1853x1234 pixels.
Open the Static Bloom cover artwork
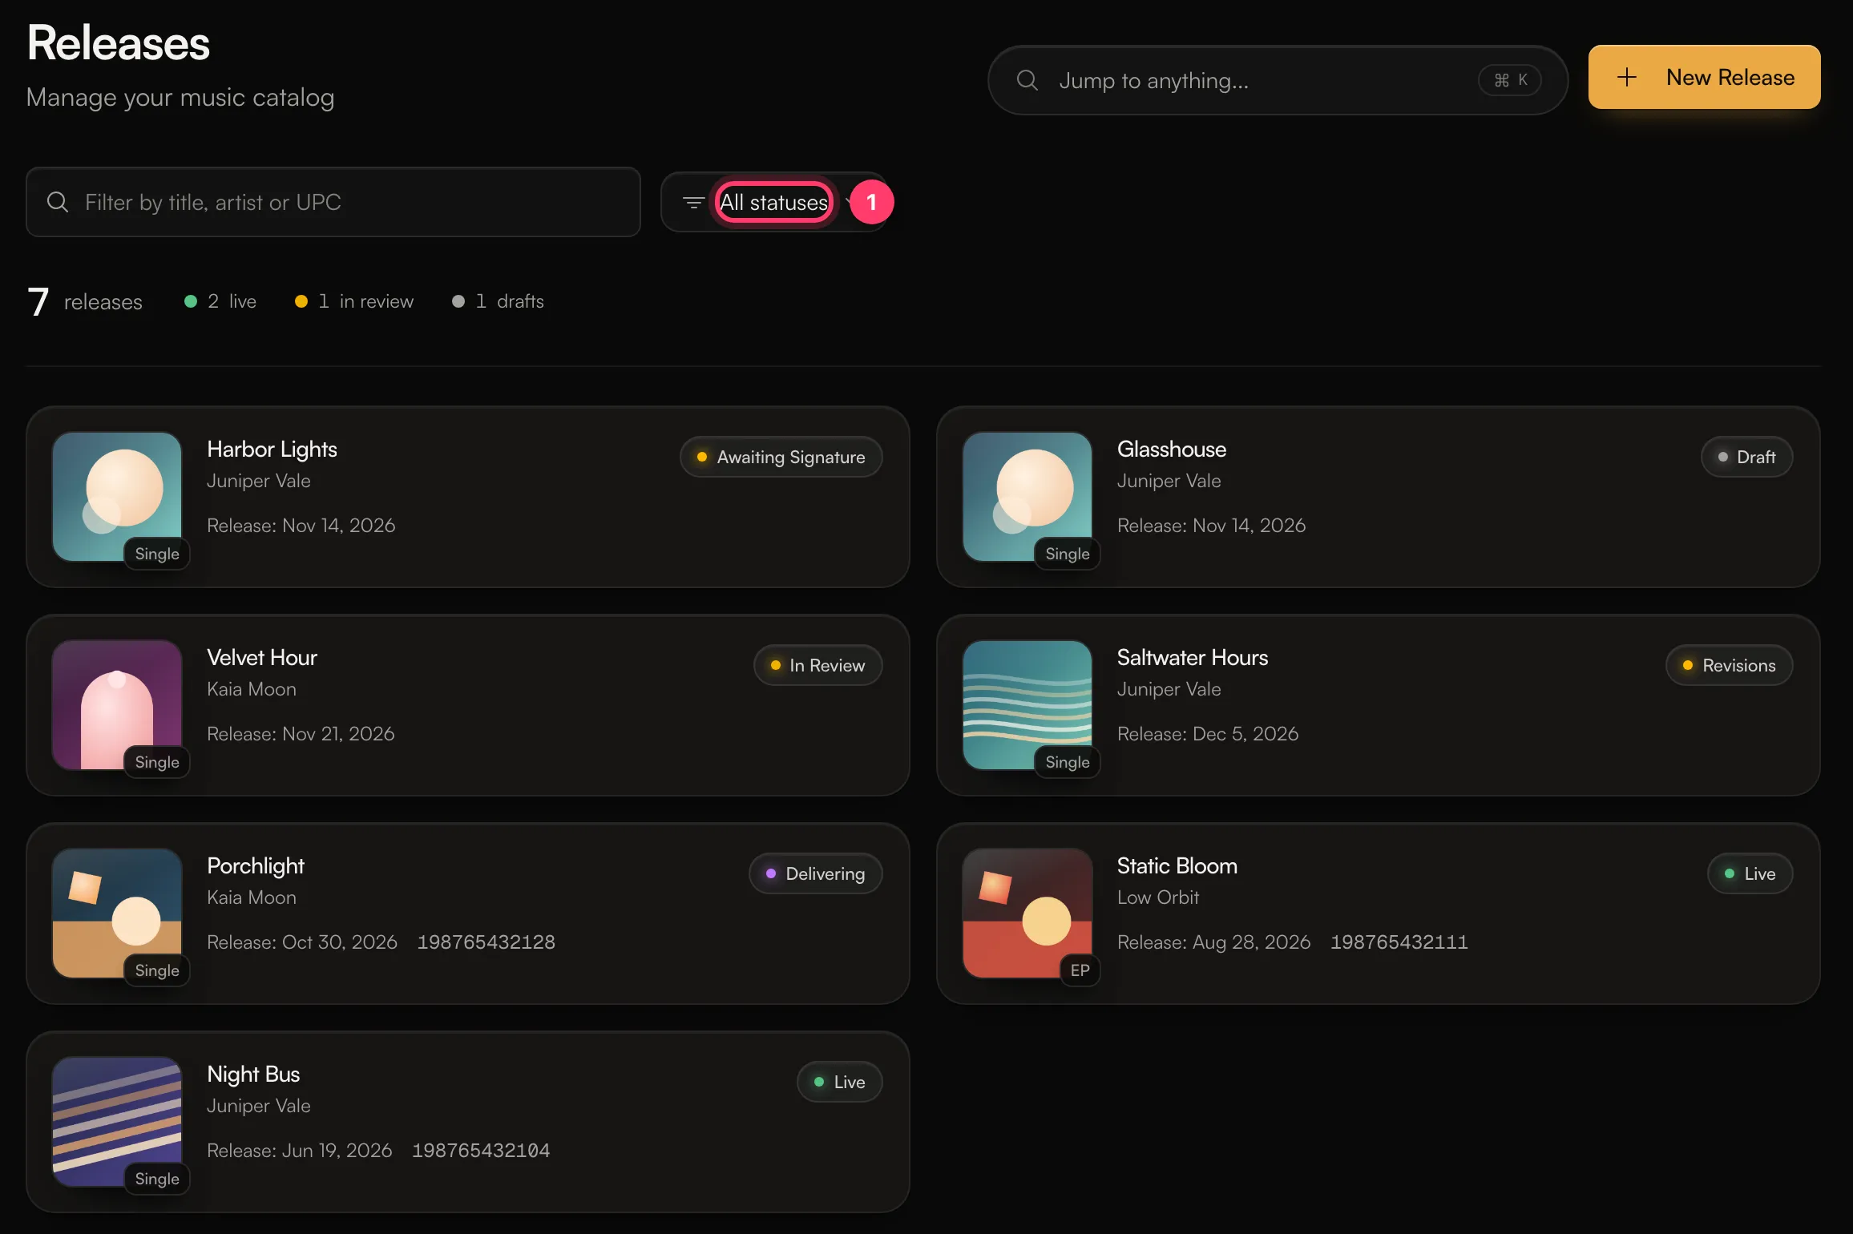point(1027,913)
